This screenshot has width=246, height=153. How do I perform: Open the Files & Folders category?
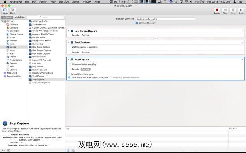pos(16,34)
